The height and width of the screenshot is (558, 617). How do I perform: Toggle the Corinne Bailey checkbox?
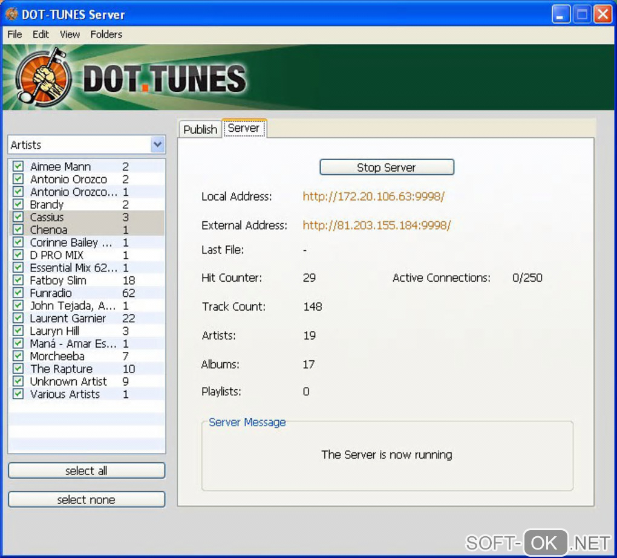18,242
